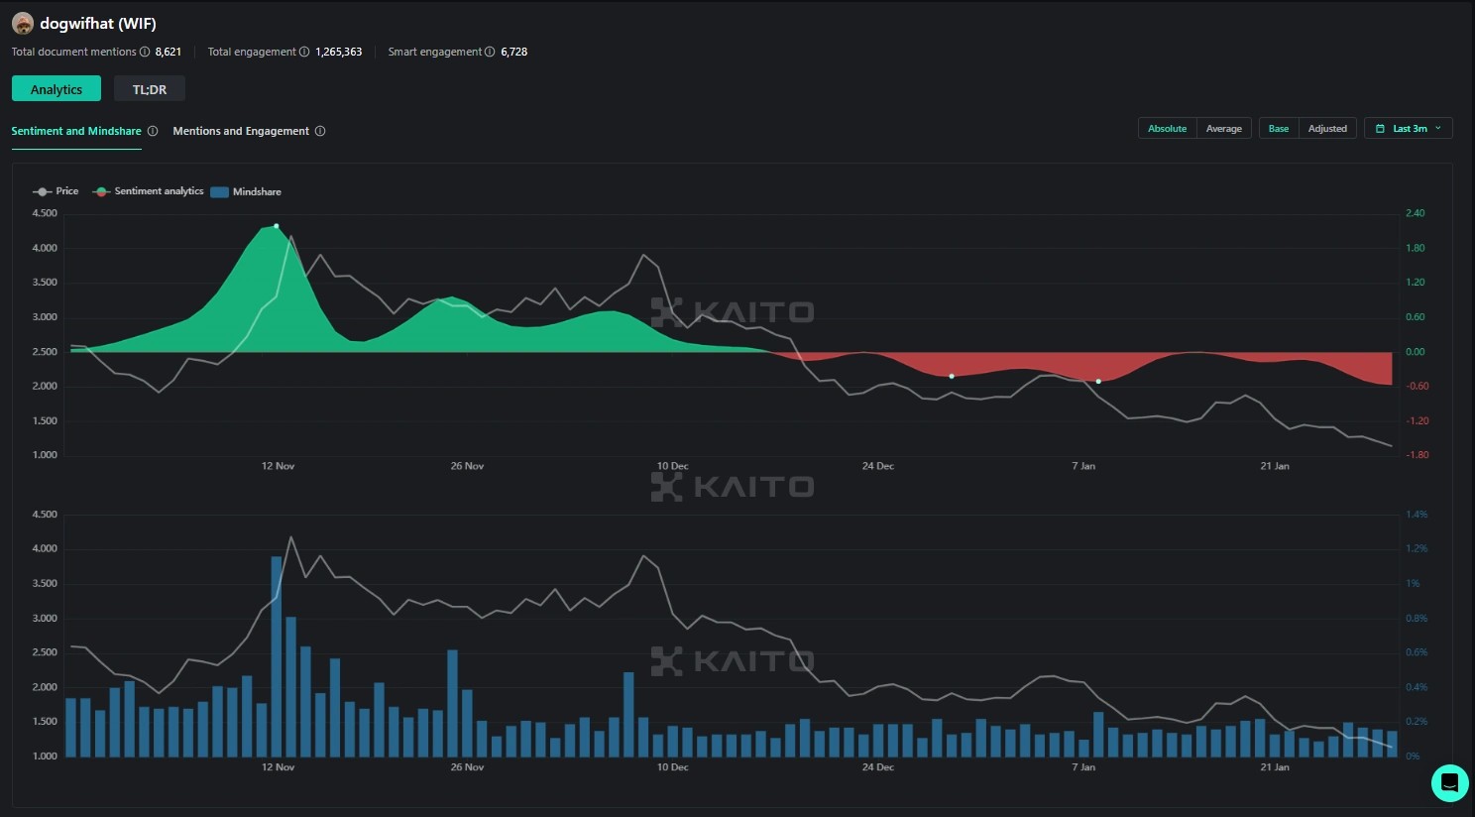Click info icon next to Sentiment and Mindshare
Viewport: 1475px width, 817px height.
(153, 131)
